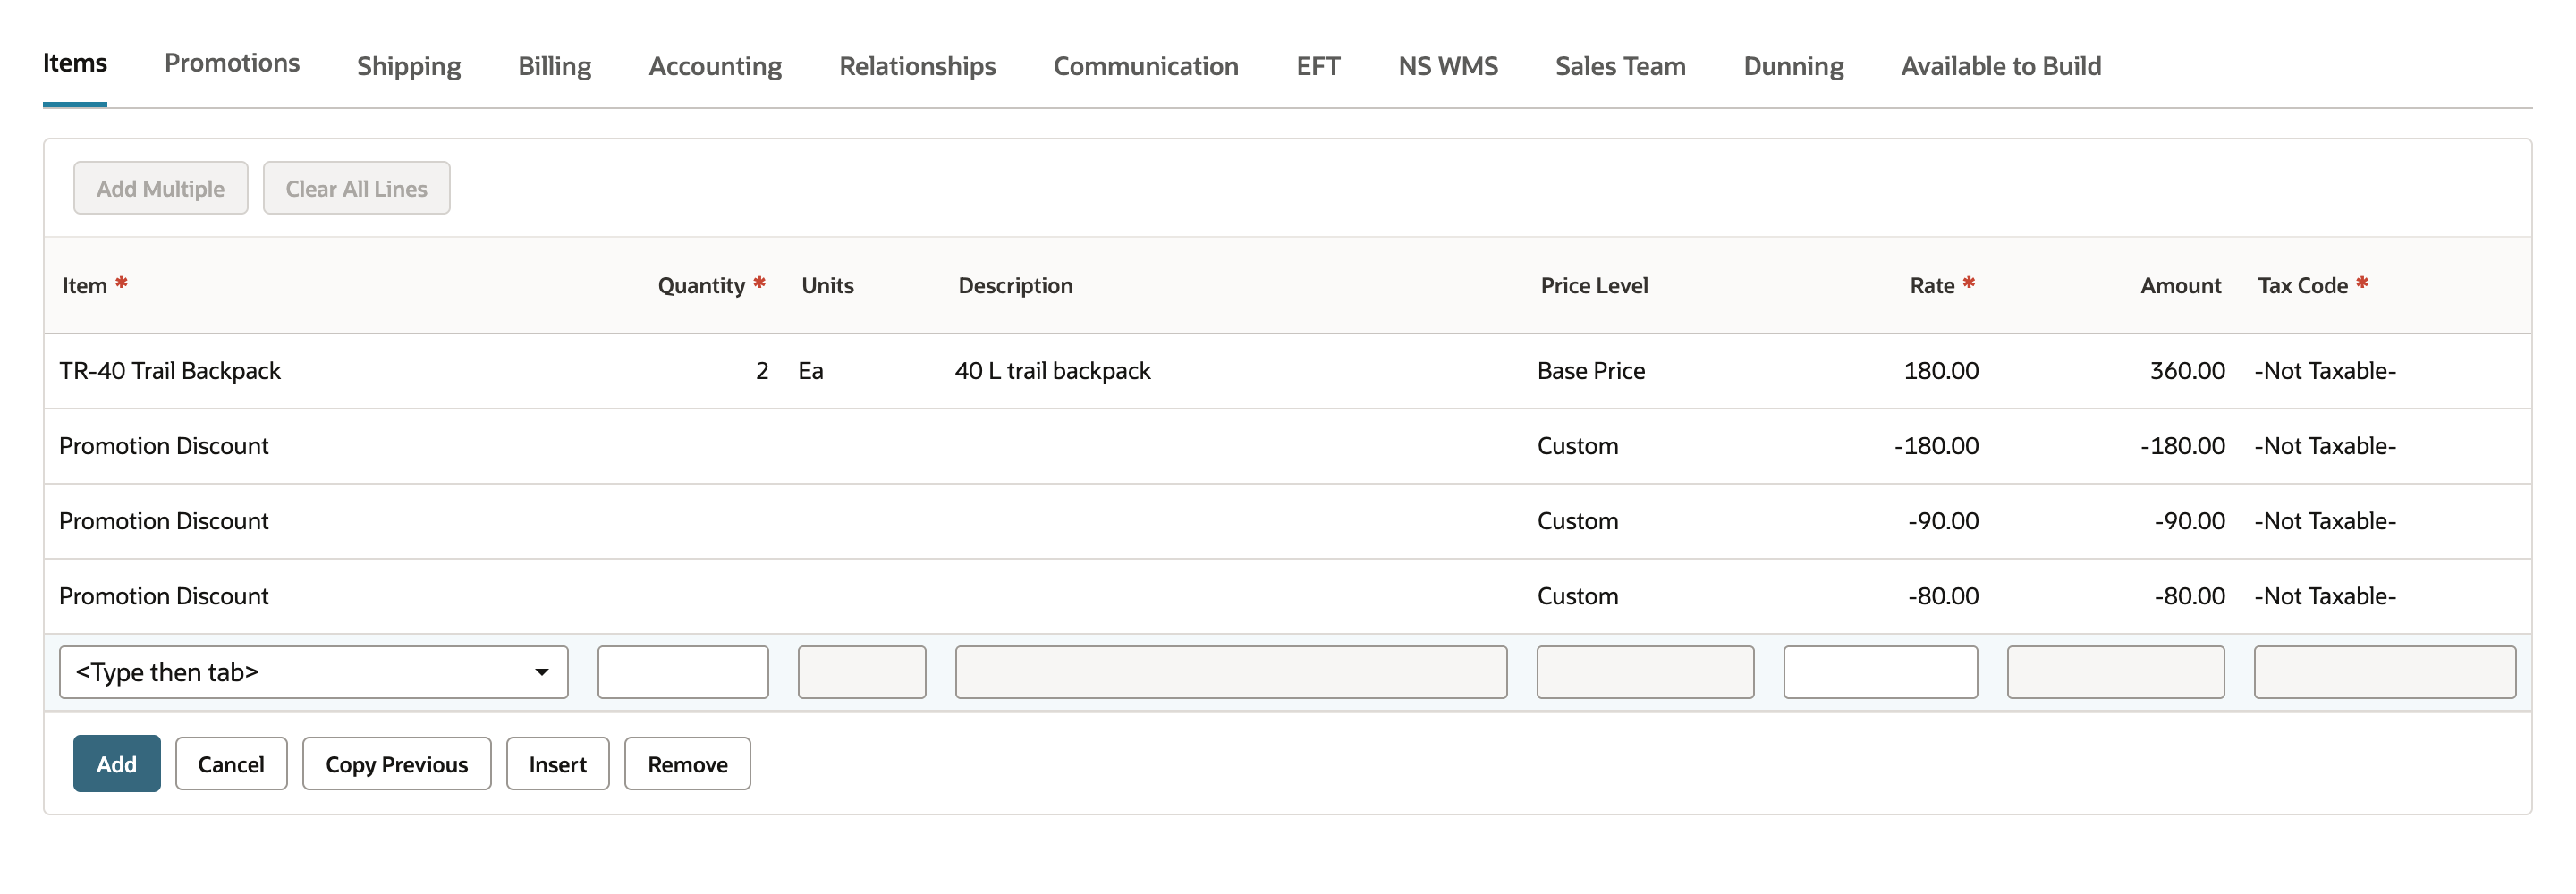
Task: Open the EFT tab
Action: 1318,66
